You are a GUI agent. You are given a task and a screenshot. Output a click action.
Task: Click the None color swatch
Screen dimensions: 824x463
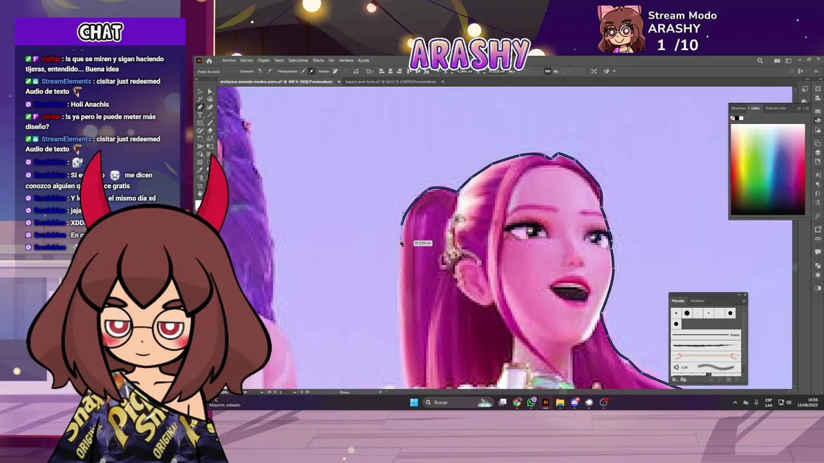(x=733, y=118)
